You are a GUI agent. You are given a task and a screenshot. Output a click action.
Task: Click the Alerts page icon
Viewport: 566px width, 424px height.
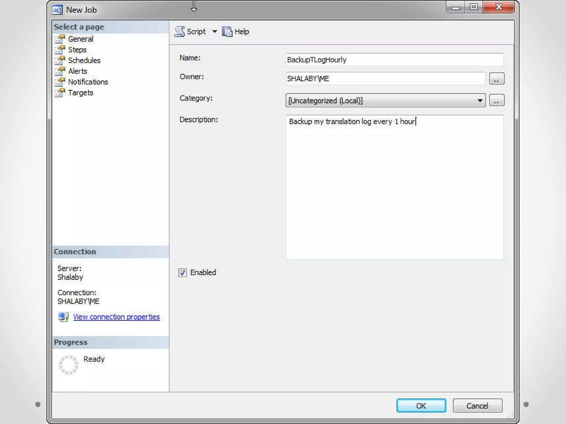pos(60,71)
